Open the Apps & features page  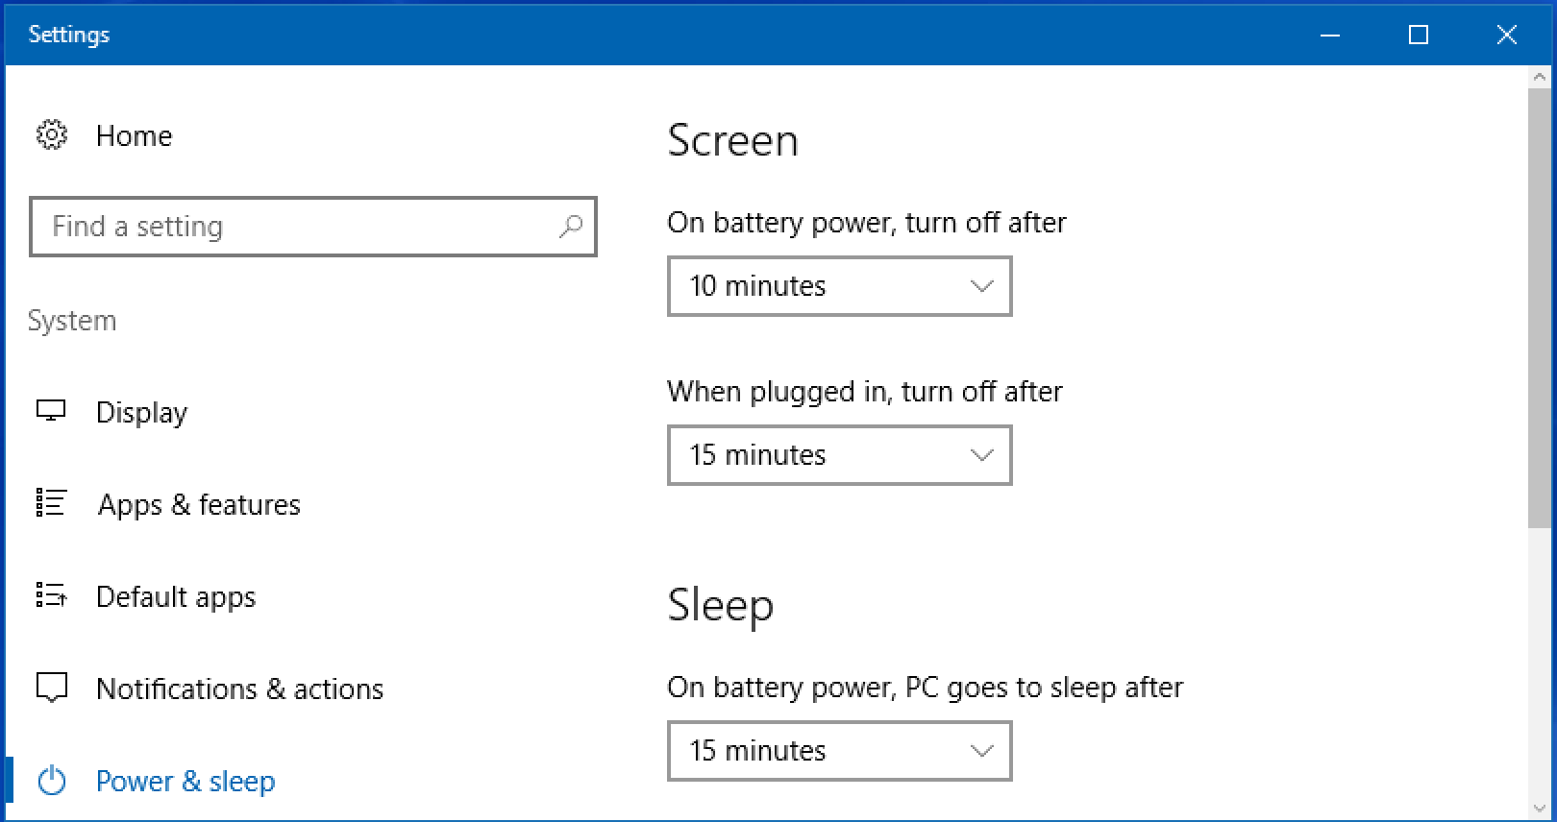(198, 503)
